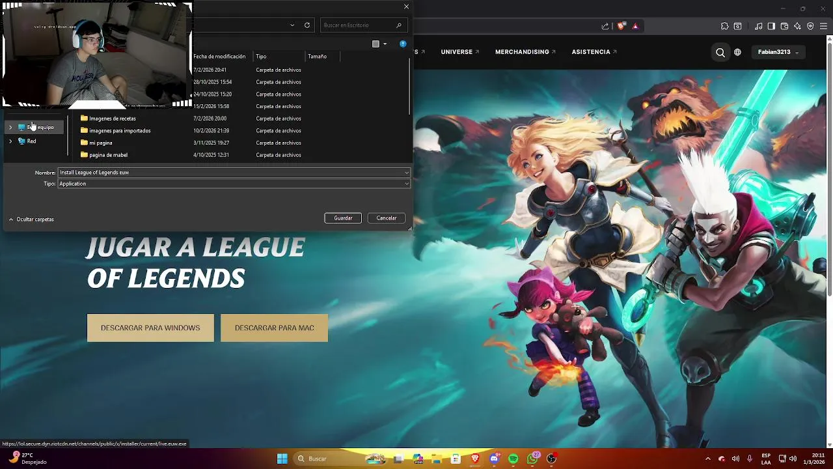Image resolution: width=833 pixels, height=469 pixels.
Task: Select the 'imágenes para importados' folder
Action: (x=115, y=131)
